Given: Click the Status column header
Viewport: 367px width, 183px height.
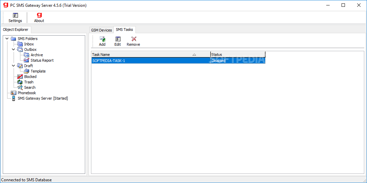Looking at the screenshot, I should (238, 55).
